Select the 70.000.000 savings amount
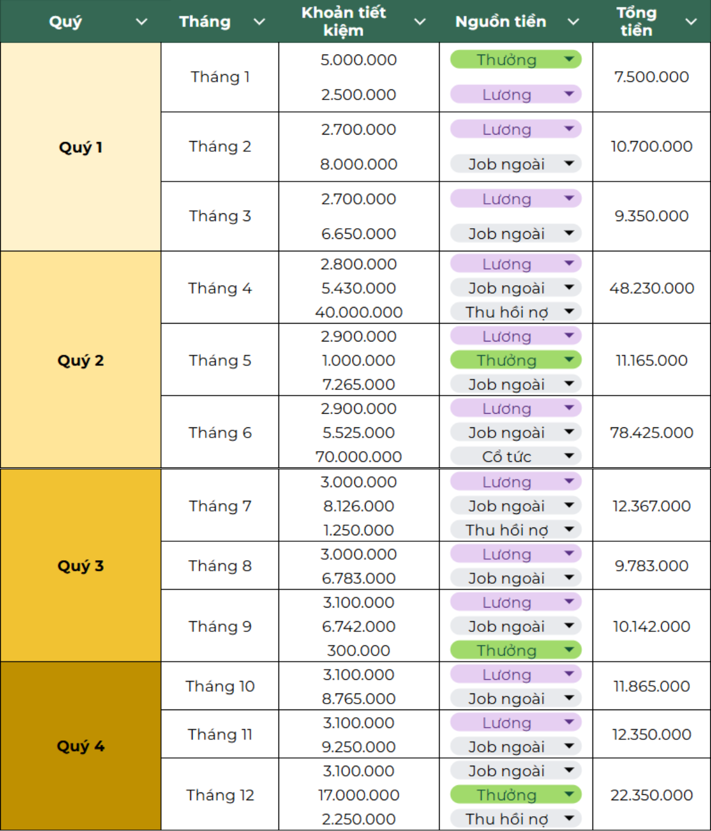 click(358, 456)
